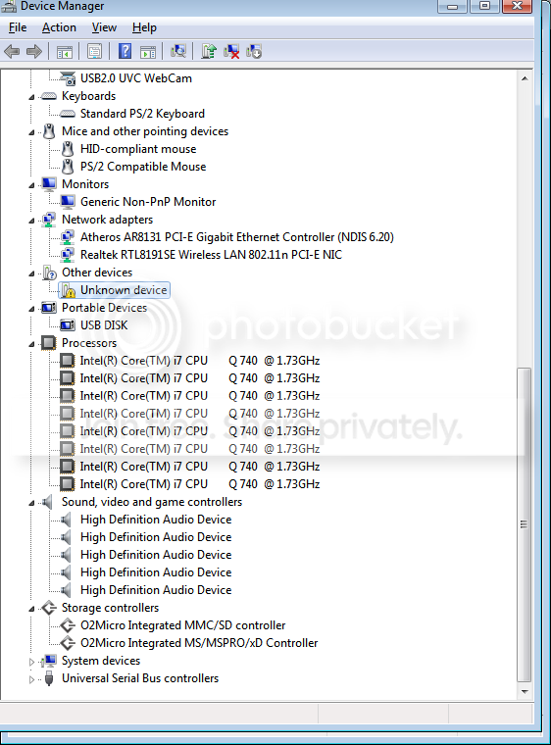The image size is (551, 745).
Task: Click the scrollbar down arrow
Action: click(x=525, y=692)
